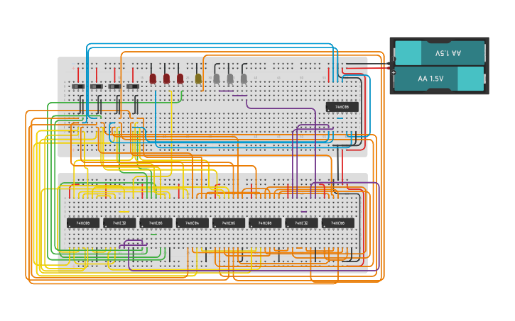Toggle the second slide switch from left
Image resolution: width=515 pixels, height=321 pixels.
(x=96, y=86)
